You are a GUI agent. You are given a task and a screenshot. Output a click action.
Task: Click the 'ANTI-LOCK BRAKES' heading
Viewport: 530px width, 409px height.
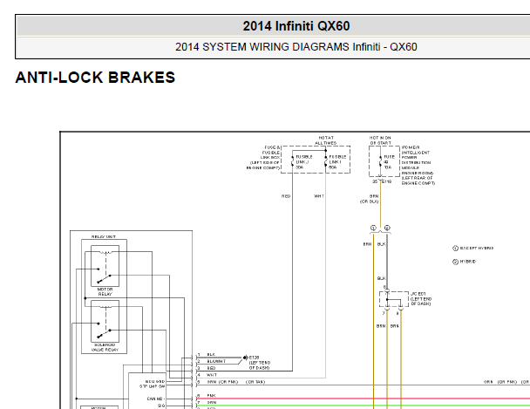[x=95, y=78]
